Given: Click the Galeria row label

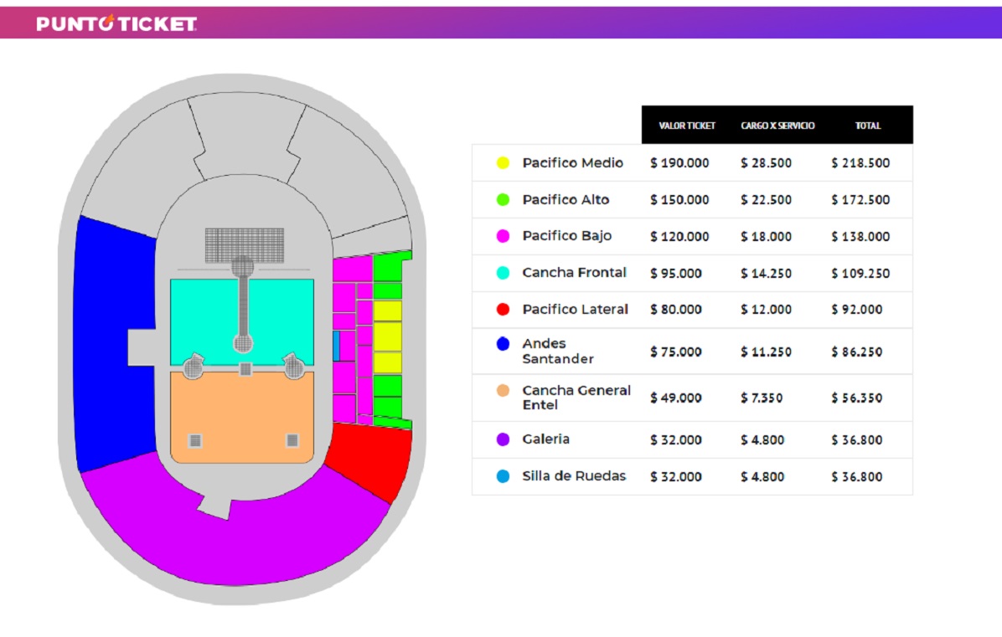Looking at the screenshot, I should pos(545,439).
